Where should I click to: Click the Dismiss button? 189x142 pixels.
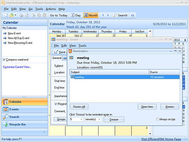click(x=170, y=107)
